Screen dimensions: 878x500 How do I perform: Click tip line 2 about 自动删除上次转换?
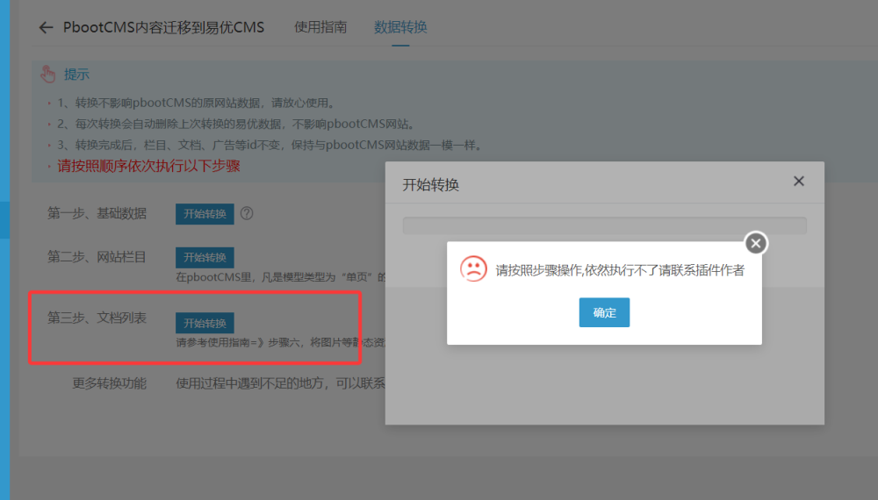point(236,124)
